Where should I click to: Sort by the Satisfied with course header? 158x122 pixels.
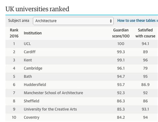pyautogui.click(x=145, y=33)
